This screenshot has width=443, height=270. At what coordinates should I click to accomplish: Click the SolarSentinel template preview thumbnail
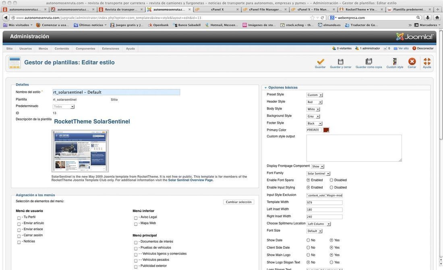pos(80,151)
